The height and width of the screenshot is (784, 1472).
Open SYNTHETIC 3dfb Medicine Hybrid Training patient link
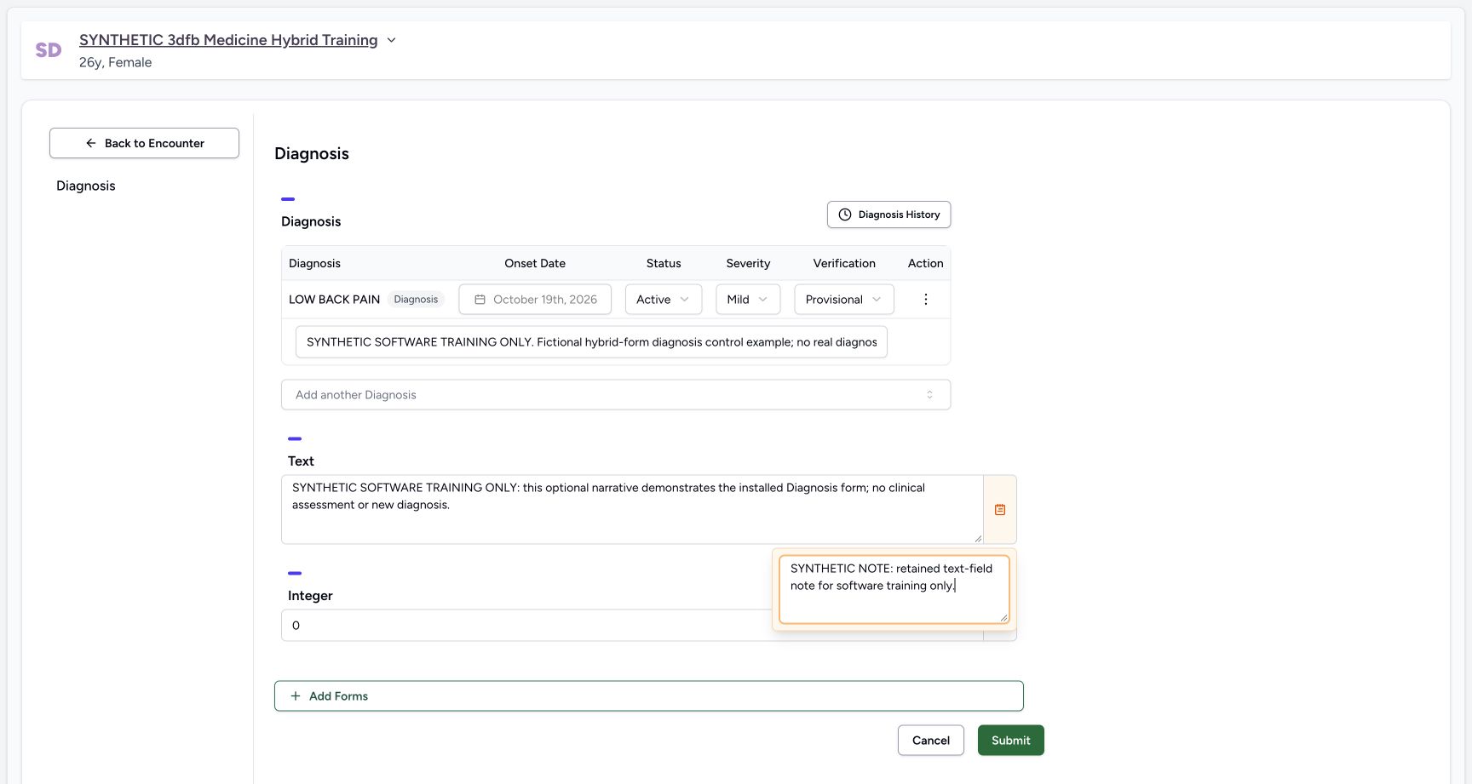pyautogui.click(x=228, y=40)
